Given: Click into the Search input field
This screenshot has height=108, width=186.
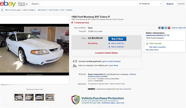Looking at the screenshot, I should [x=84, y=4].
